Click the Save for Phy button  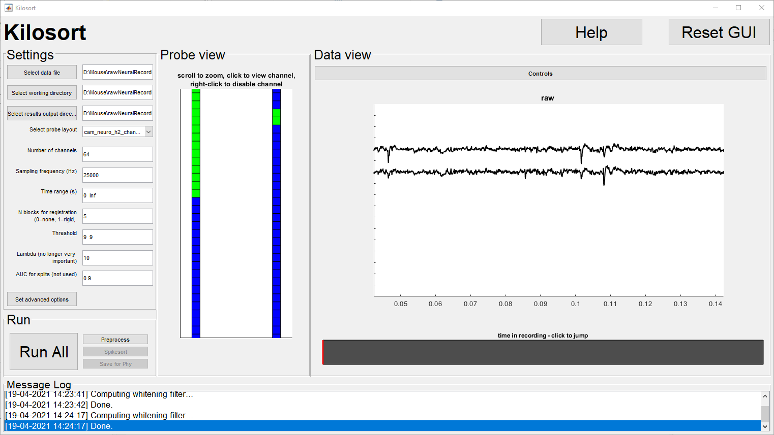pos(115,363)
